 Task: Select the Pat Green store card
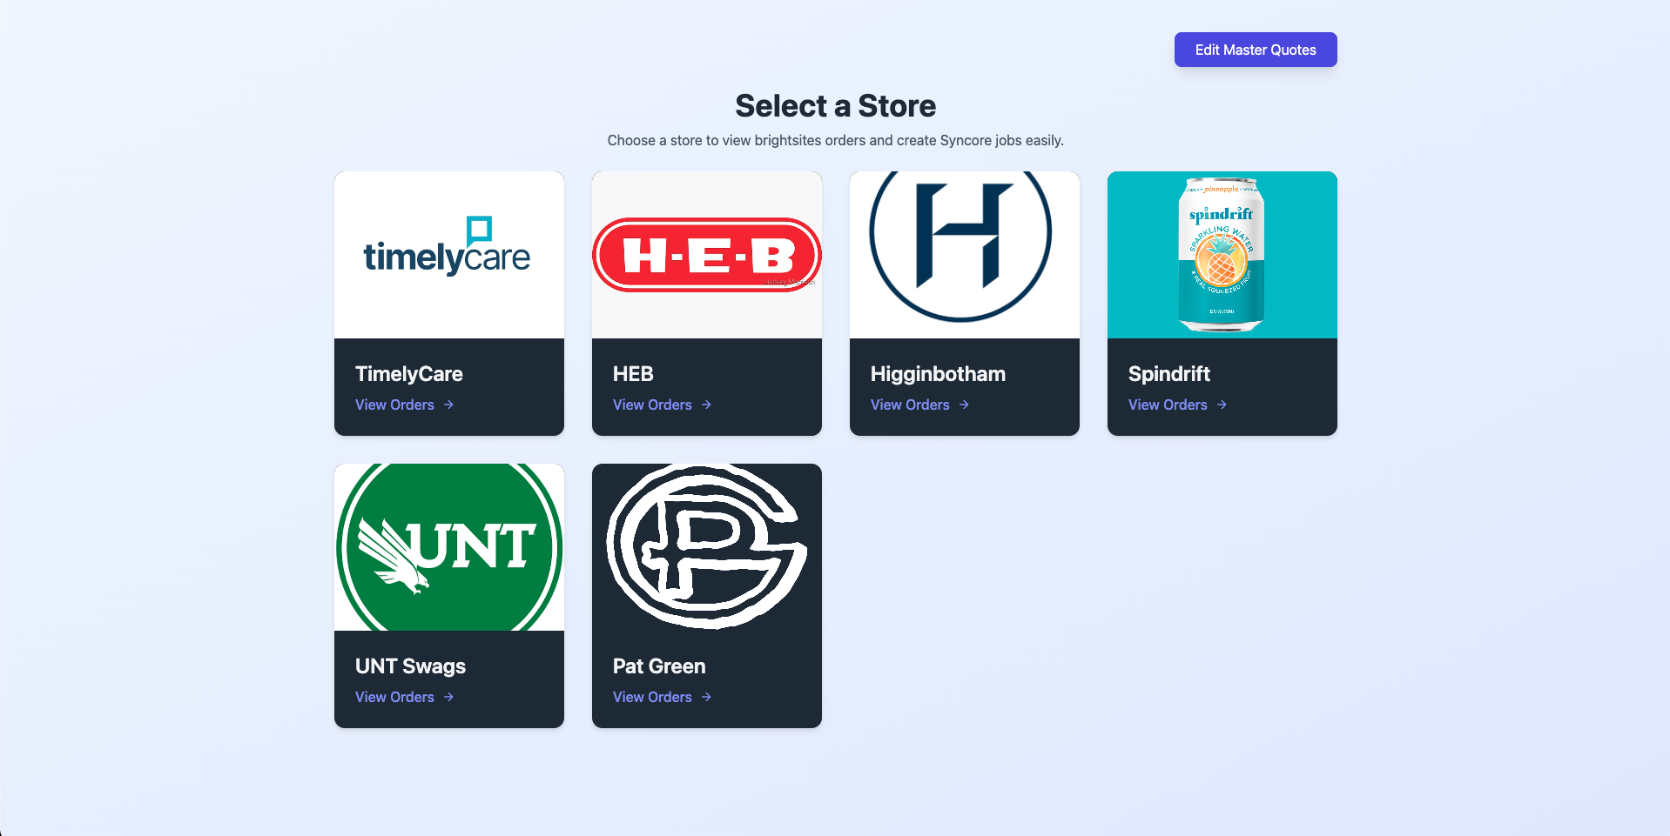coord(705,596)
